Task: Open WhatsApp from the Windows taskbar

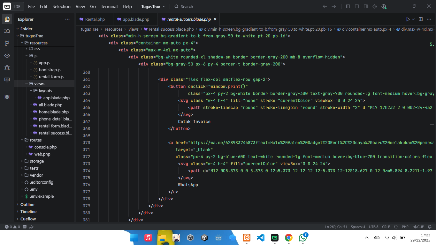Action: click(302, 238)
